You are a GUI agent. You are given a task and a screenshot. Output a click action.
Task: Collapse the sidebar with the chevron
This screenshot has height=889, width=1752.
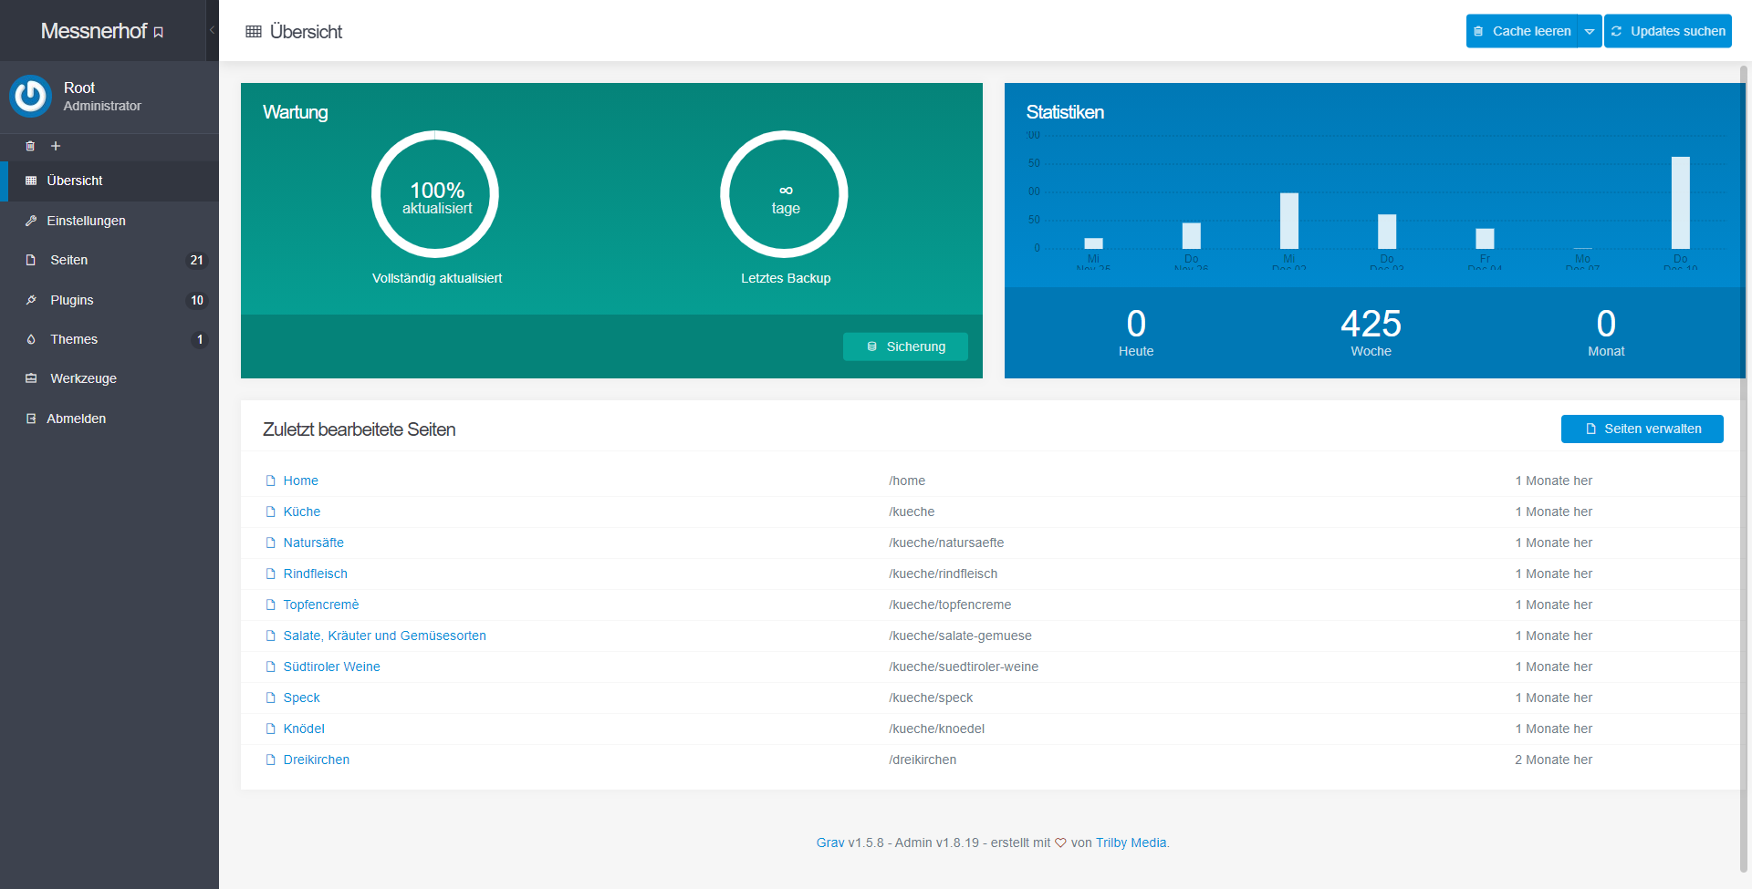[212, 30]
